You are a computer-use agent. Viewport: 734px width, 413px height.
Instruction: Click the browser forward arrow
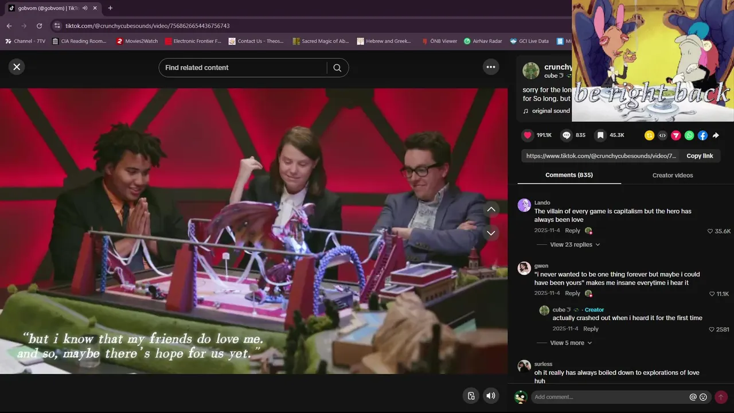click(x=24, y=26)
